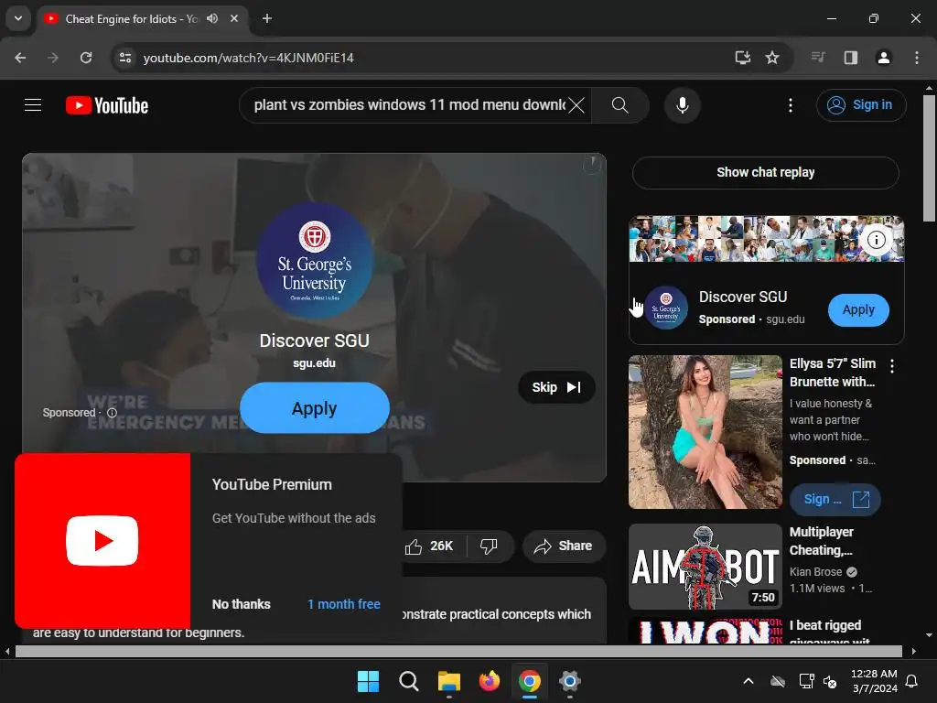Mute the tab using the speaker icon
This screenshot has width=937, height=703.
(x=212, y=18)
